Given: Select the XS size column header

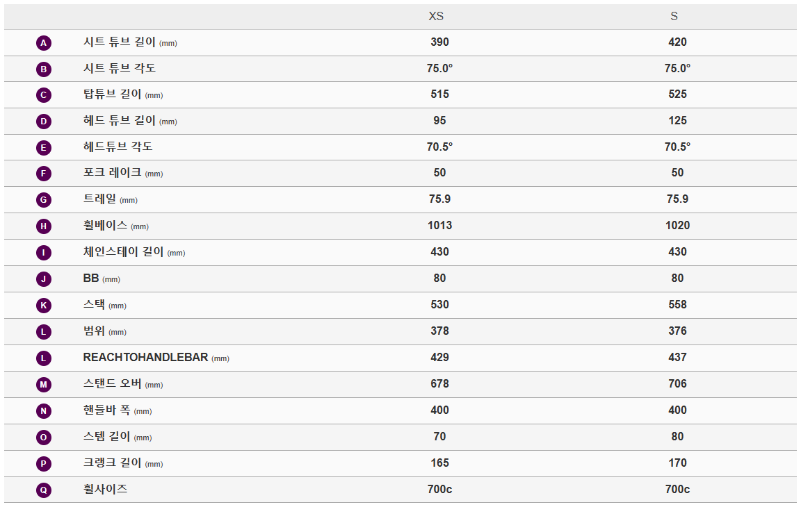Looking at the screenshot, I should coord(436,17).
